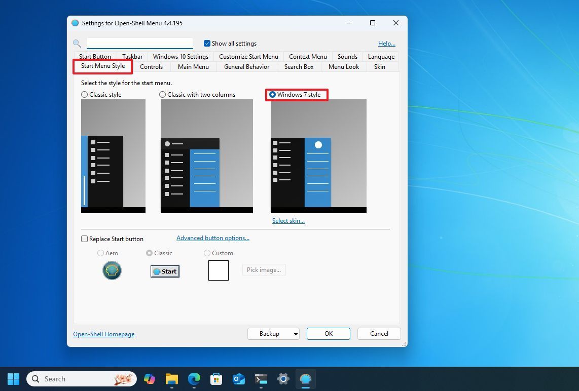Uncheck the "Show all settings" checkbox
Image resolution: width=579 pixels, height=391 pixels.
click(207, 43)
